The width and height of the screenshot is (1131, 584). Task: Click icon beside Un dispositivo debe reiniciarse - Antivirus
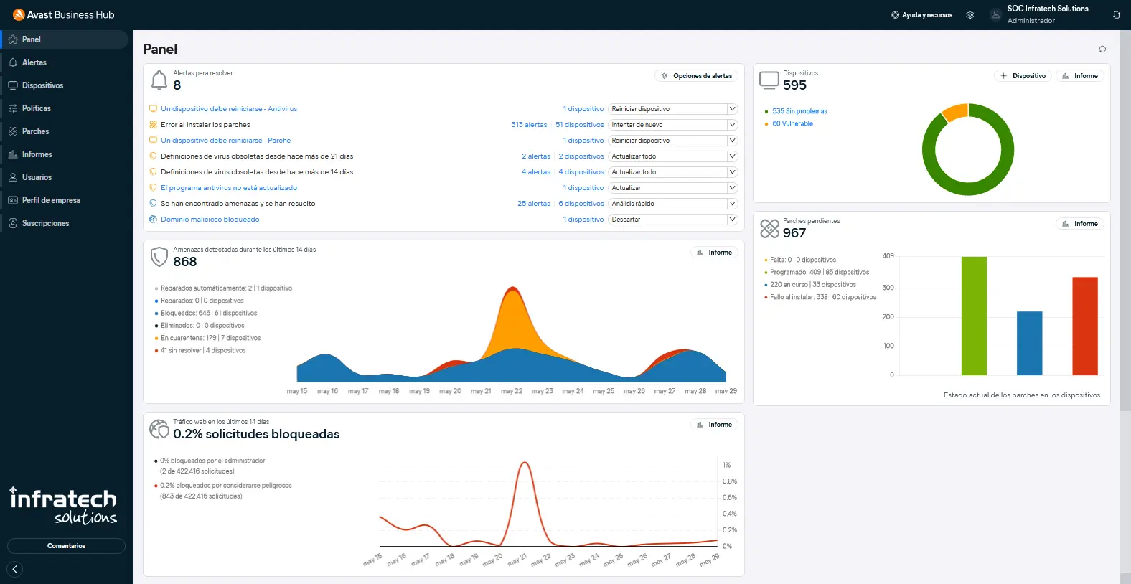pyautogui.click(x=153, y=109)
